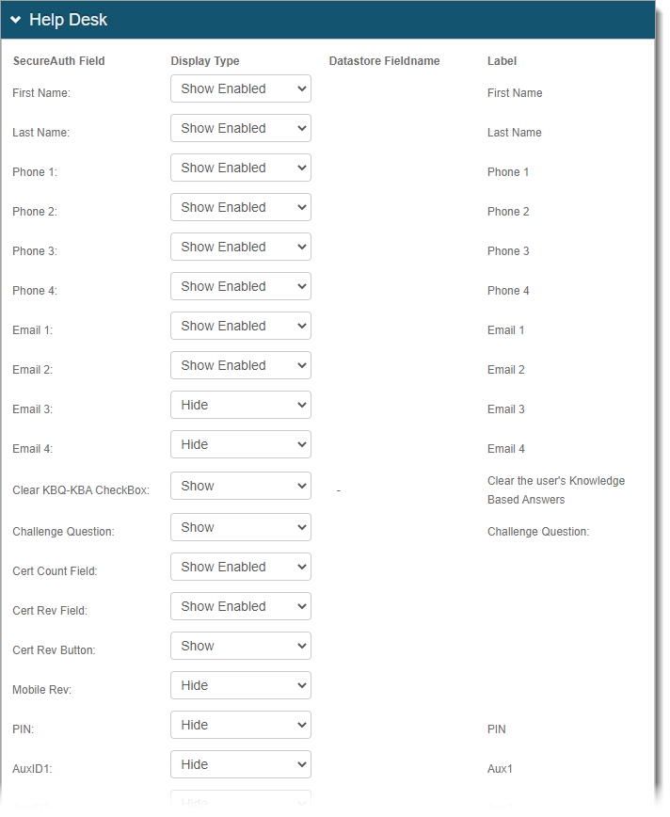Open the Clear KBQ-KBA CheckBox dropdown
Image resolution: width=670 pixels, height=817 pixels.
pos(240,485)
